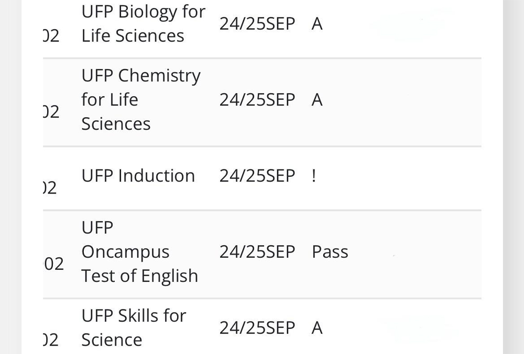Viewport: 524px width, 354px height.
Task: Click 24/25SEP period in the Chemistry row
Action: point(257,100)
